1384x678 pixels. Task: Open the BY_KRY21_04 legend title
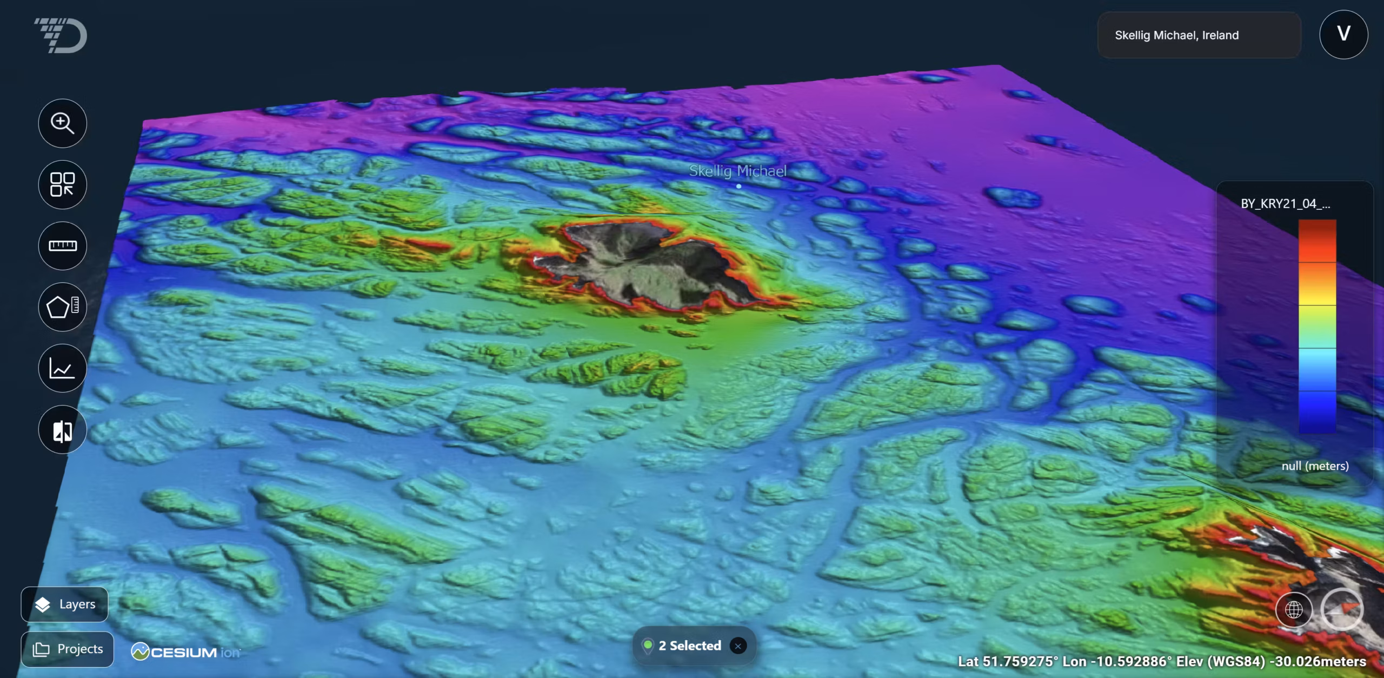[x=1285, y=204]
